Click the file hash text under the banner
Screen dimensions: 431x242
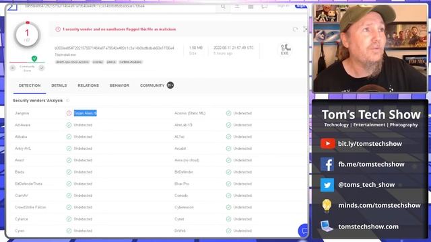pos(114,48)
